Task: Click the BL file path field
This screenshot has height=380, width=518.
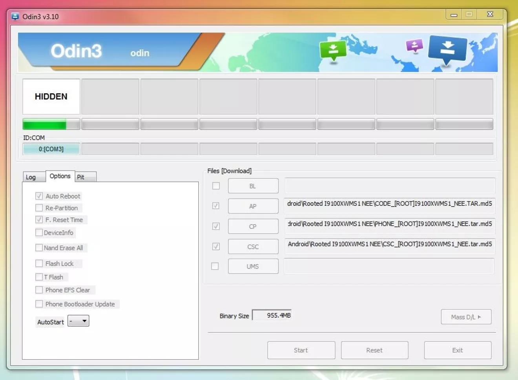Action: [390, 186]
